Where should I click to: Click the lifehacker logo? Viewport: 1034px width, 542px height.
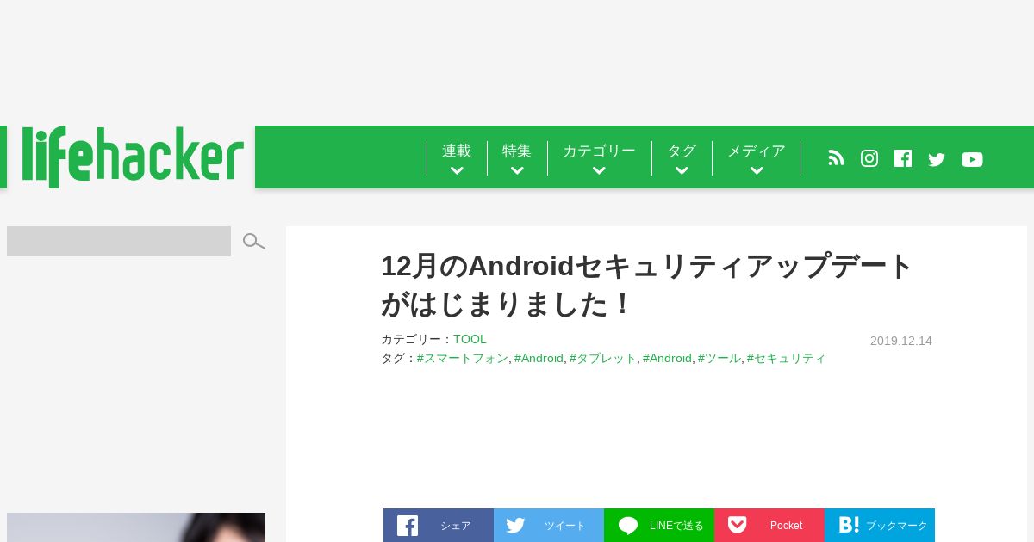click(x=132, y=157)
